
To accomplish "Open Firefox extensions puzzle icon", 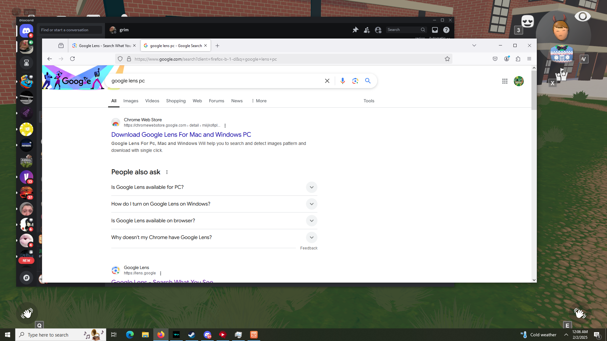I will pos(518,59).
